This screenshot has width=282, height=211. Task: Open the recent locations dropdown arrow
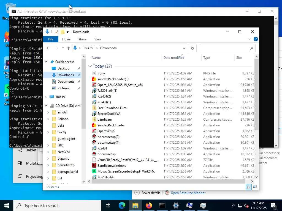63,48
